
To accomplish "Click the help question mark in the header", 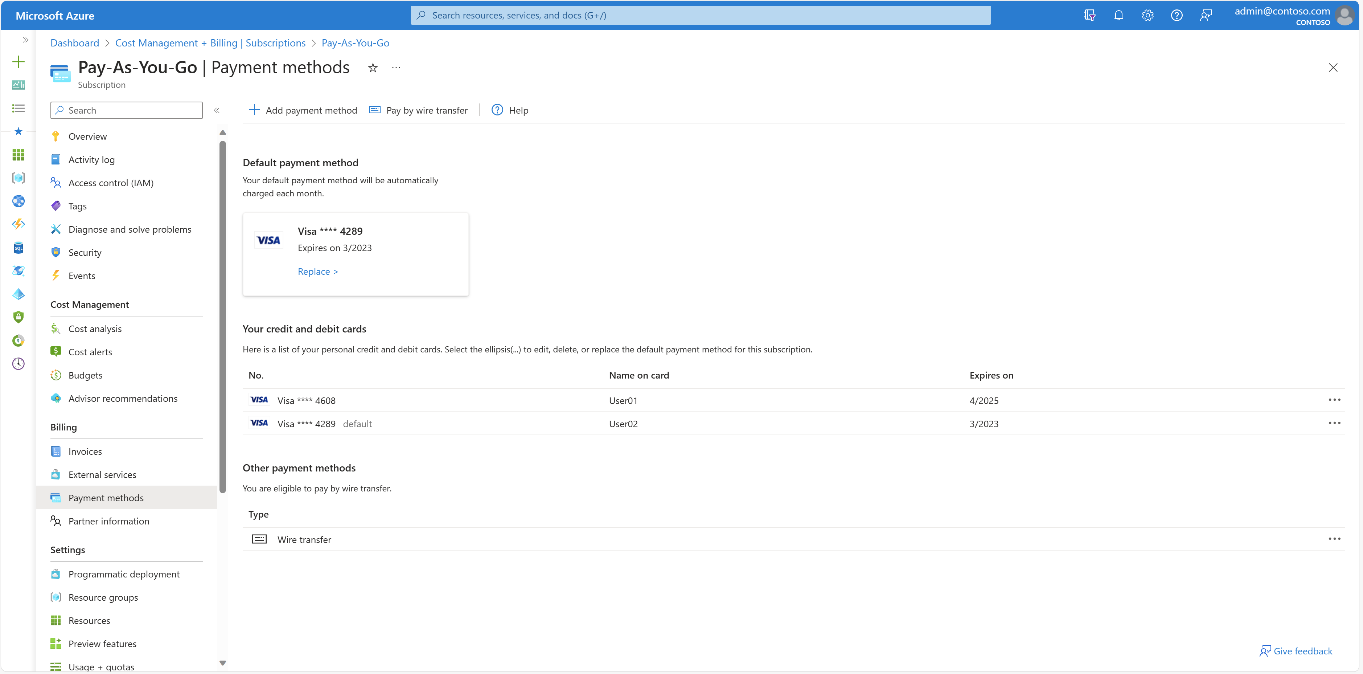I will click(1176, 15).
